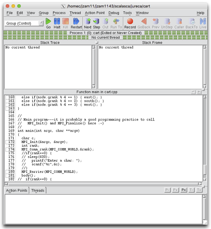Switch to the Action Points tab
This screenshot has width=211, height=229.
[x=16, y=190]
